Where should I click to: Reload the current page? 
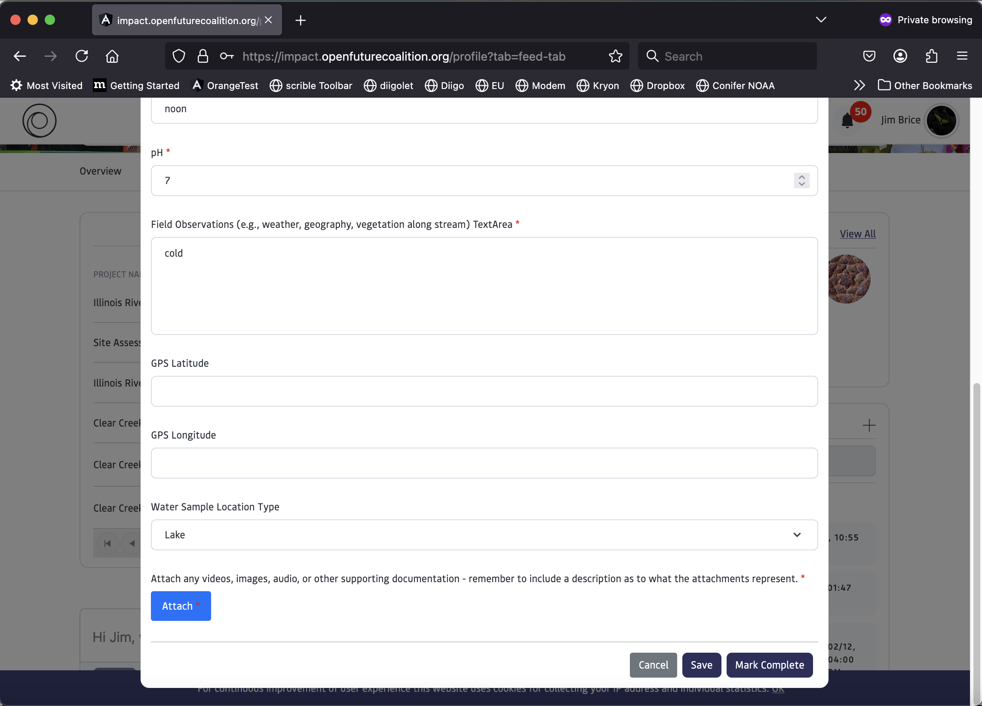(x=81, y=56)
